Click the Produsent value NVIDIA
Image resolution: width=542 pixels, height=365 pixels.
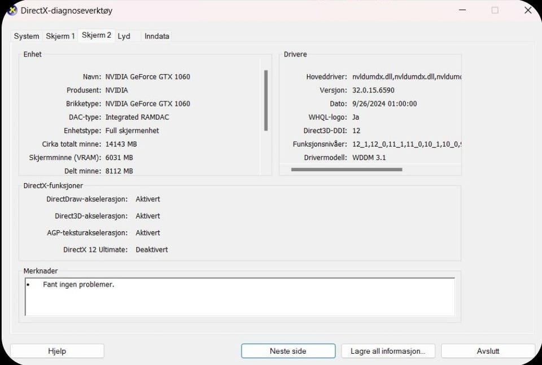click(x=116, y=90)
